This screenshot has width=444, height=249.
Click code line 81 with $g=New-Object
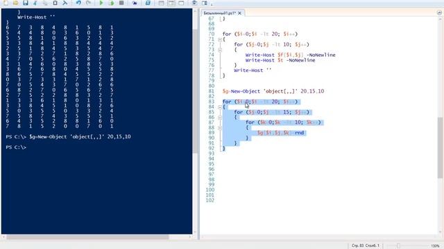click(273, 91)
